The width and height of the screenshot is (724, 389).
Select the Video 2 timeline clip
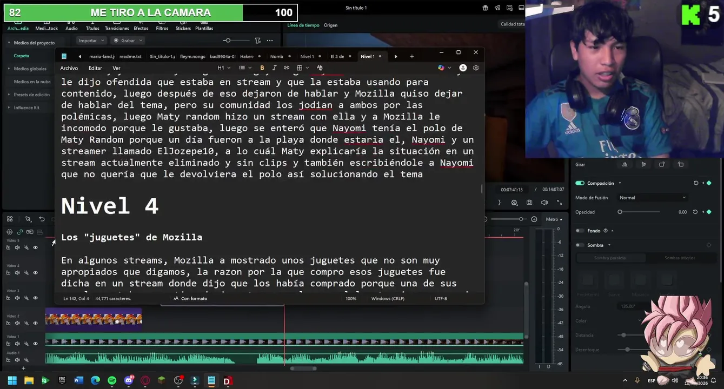94,319
